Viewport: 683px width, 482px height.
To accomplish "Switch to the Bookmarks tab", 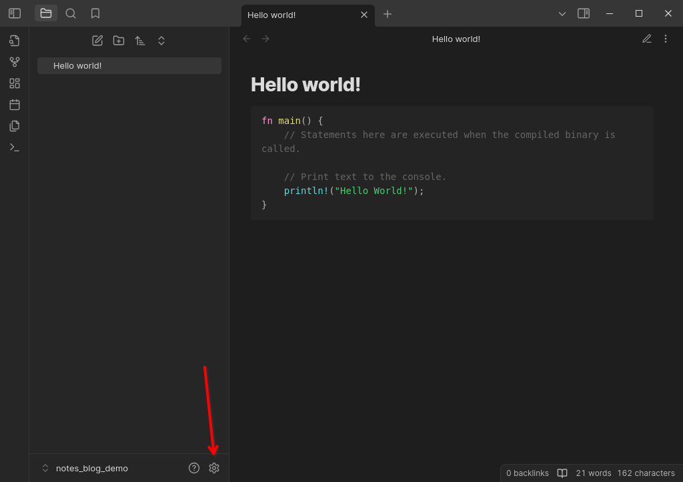I will (x=95, y=13).
